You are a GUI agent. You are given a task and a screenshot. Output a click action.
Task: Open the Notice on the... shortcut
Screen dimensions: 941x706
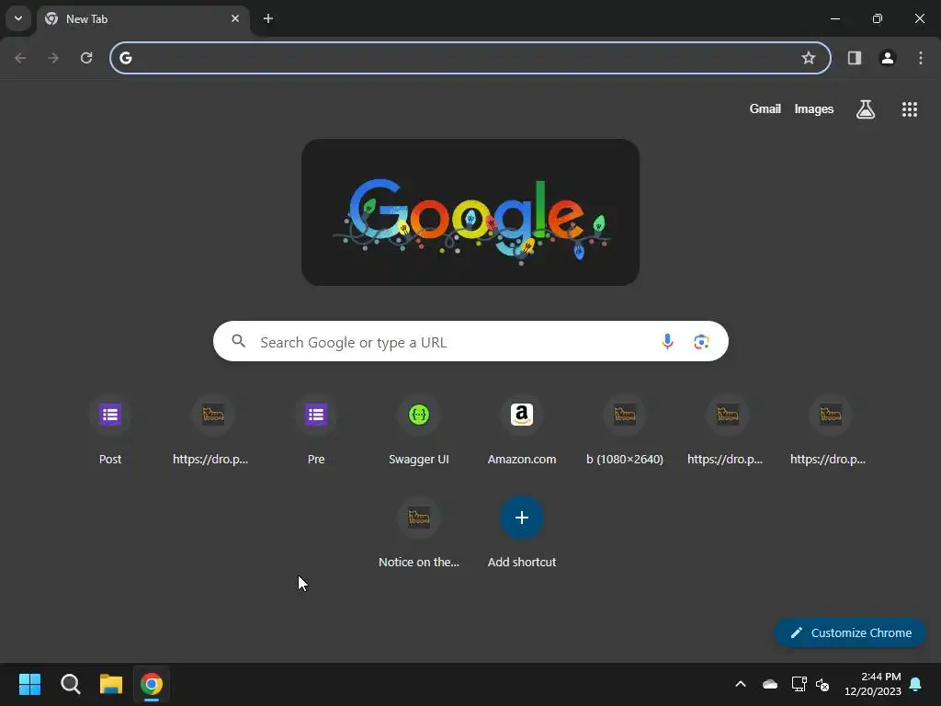[x=419, y=534]
